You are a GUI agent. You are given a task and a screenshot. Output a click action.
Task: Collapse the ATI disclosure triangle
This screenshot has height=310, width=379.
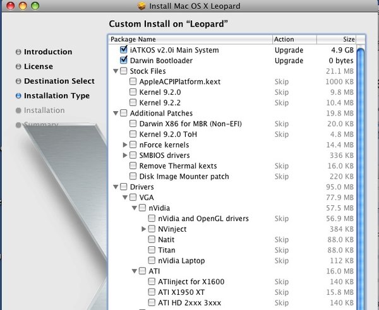click(x=135, y=271)
